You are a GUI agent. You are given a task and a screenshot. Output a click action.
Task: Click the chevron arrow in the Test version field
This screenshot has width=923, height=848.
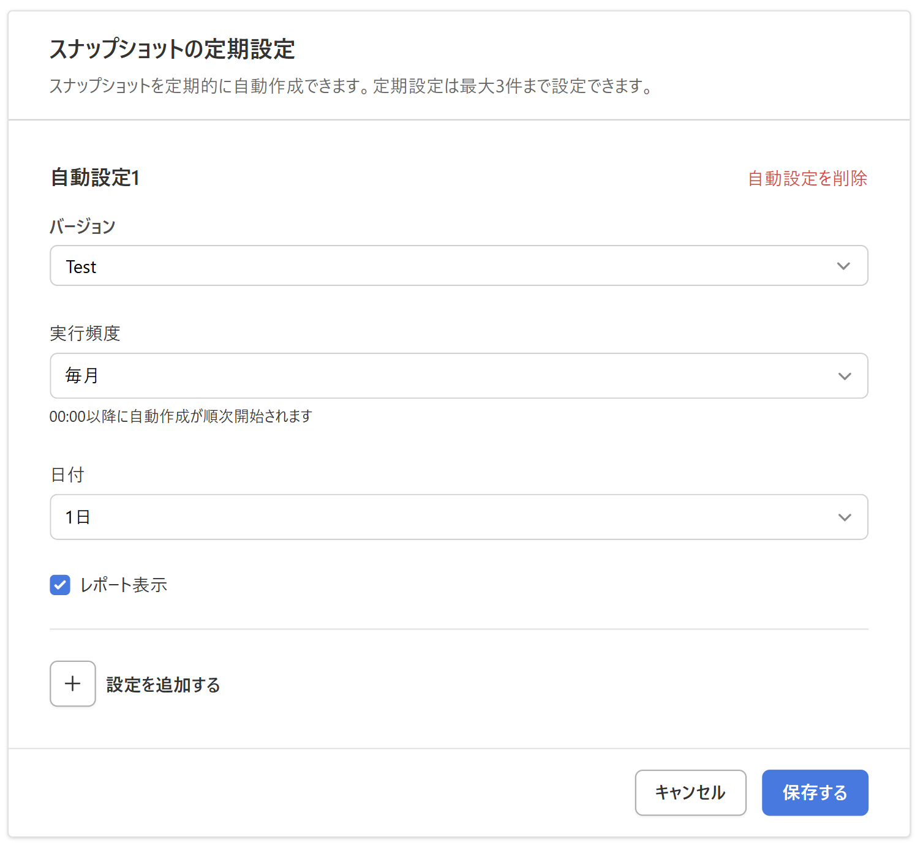coord(843,266)
